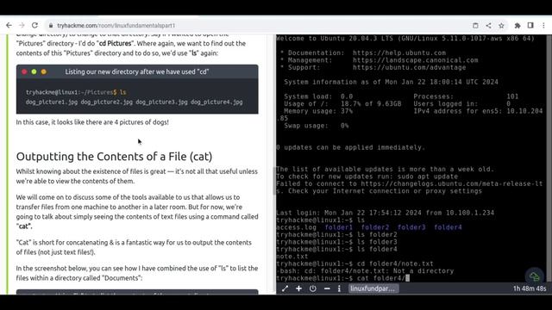Click 'dog_picture4.jpg' in the code block
The height and width of the screenshot is (310, 552).
(x=216, y=102)
